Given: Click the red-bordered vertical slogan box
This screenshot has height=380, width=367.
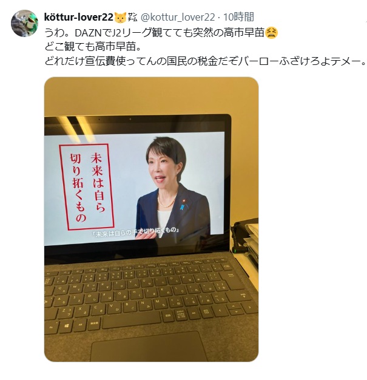Looking at the screenshot, I should (87, 187).
